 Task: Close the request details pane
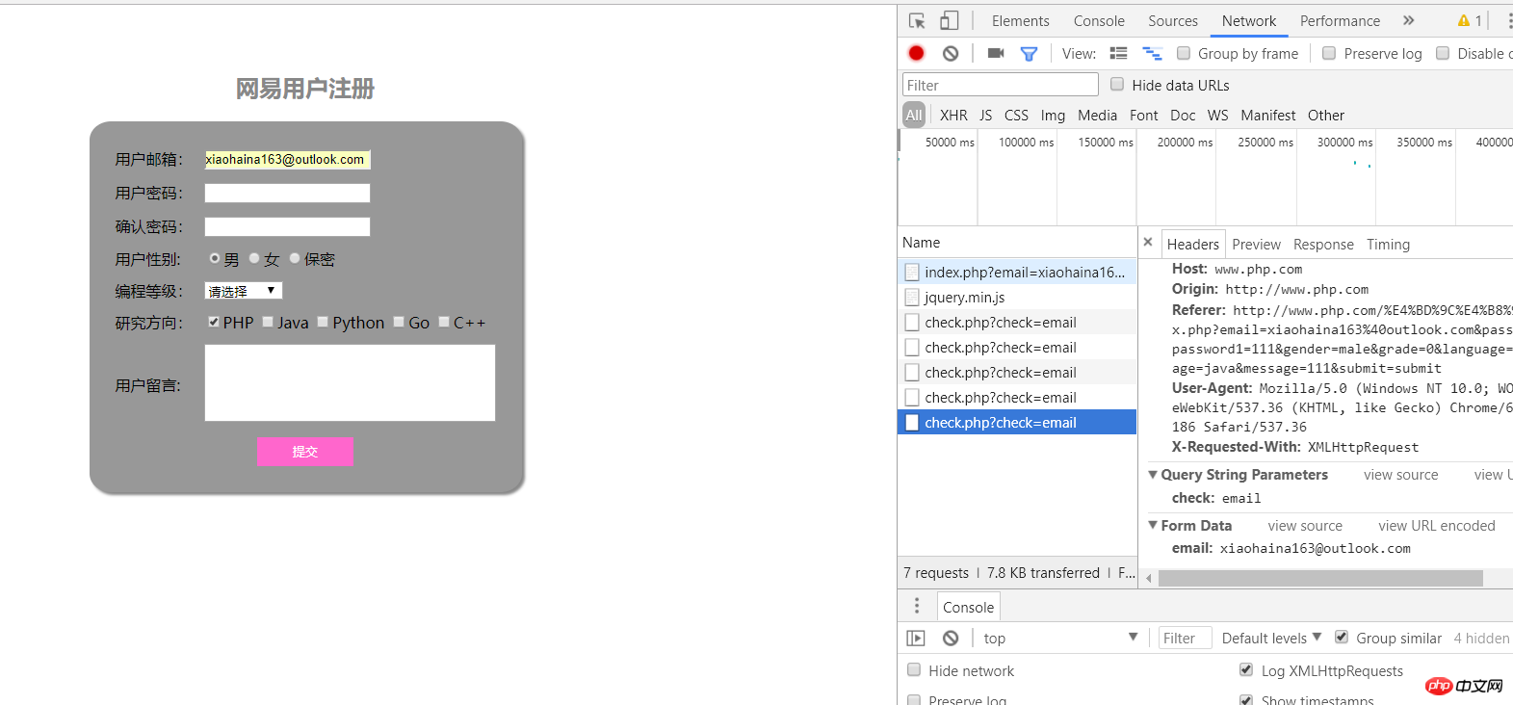1148,242
